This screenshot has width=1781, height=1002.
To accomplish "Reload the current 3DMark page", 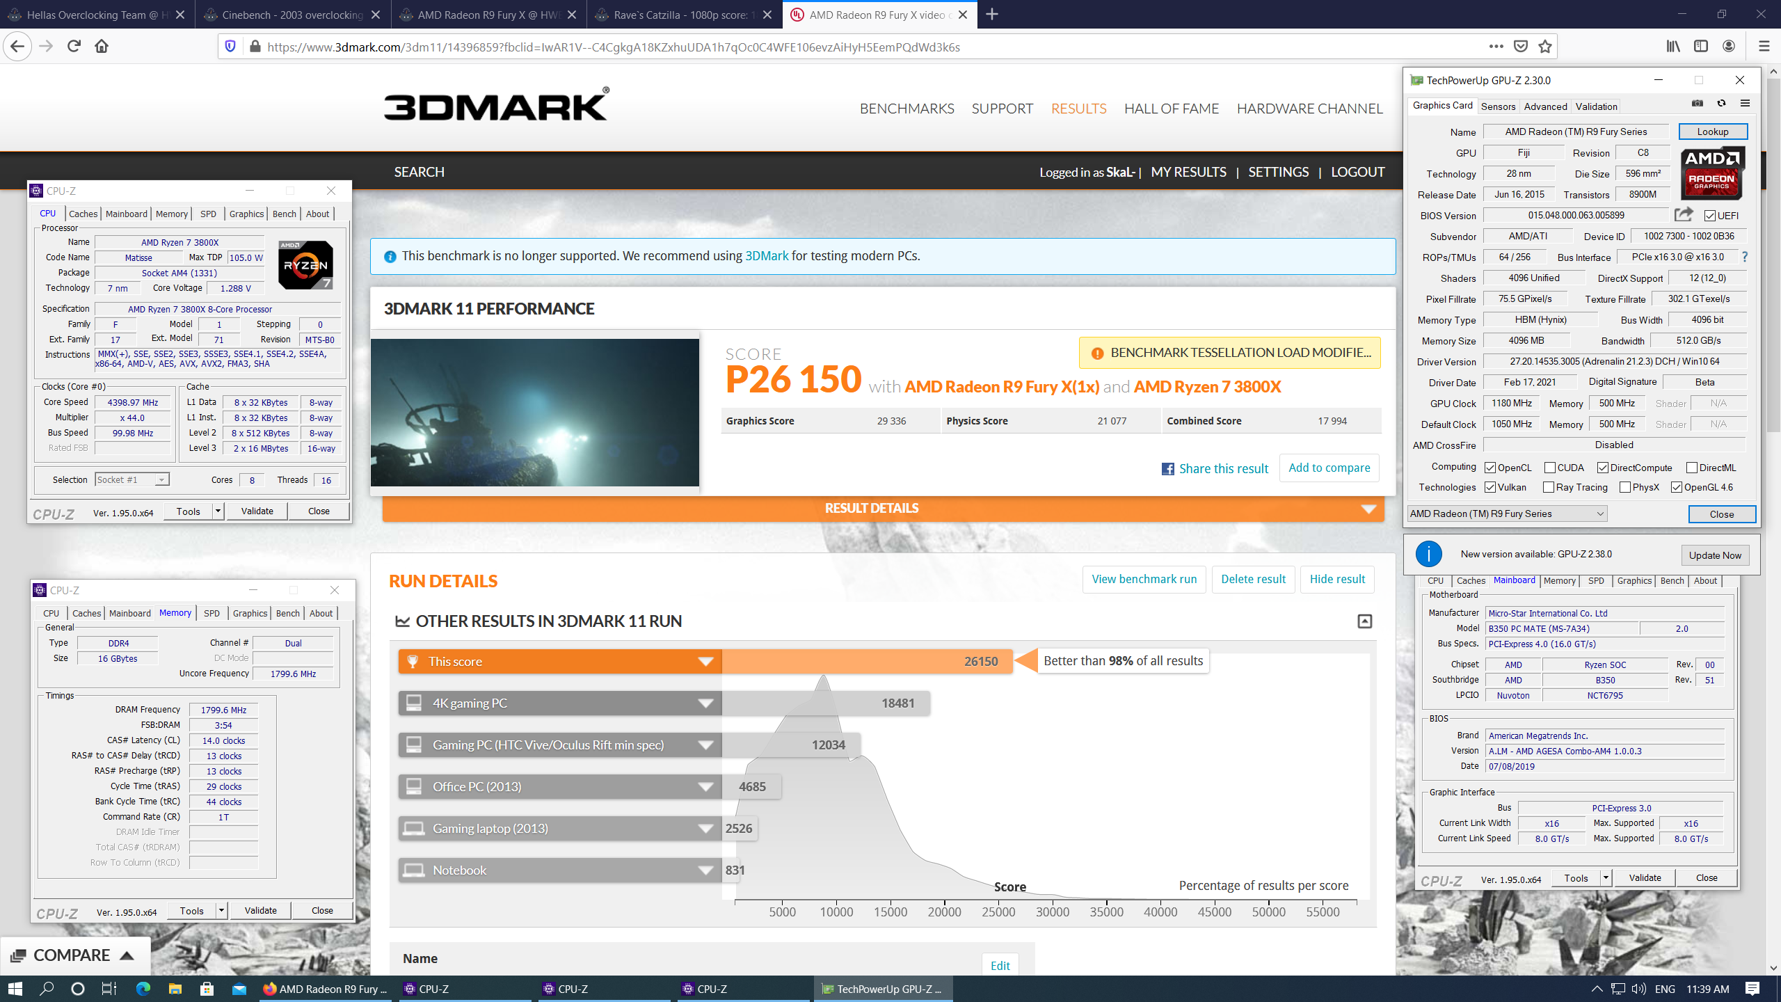I will [74, 47].
